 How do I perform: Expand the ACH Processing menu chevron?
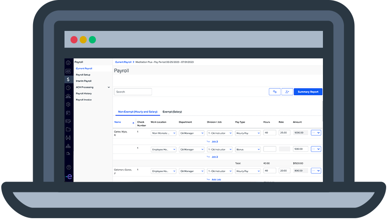109,87
